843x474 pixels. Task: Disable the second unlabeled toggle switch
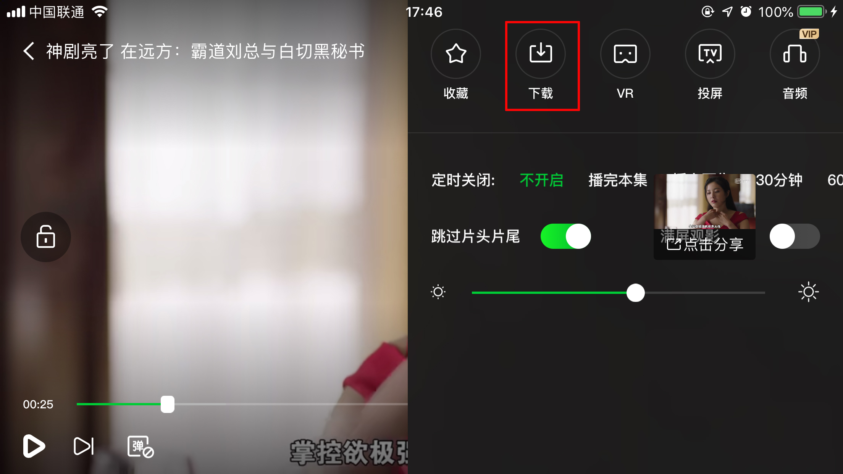click(x=795, y=236)
